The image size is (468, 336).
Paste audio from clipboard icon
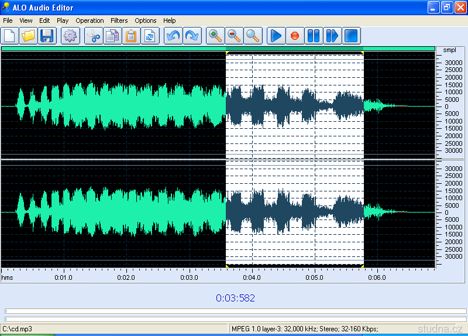point(130,36)
